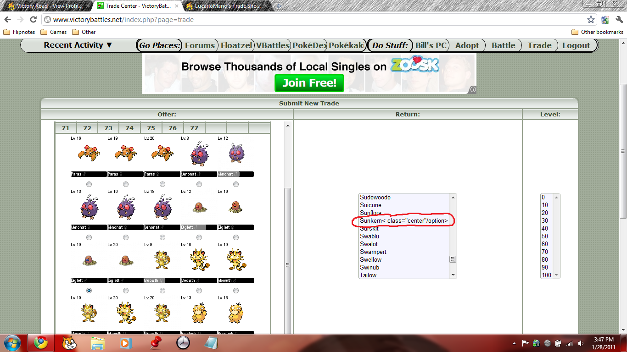The height and width of the screenshot is (352, 627).
Task: Choose the Lv. 10 Meowth radio button
Action: point(199,291)
